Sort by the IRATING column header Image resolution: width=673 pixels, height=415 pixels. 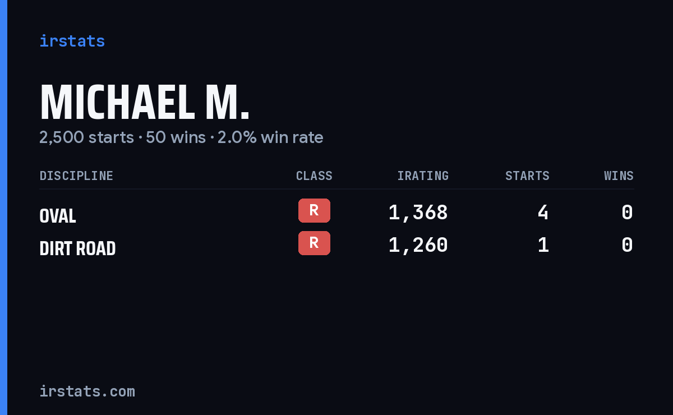423,176
